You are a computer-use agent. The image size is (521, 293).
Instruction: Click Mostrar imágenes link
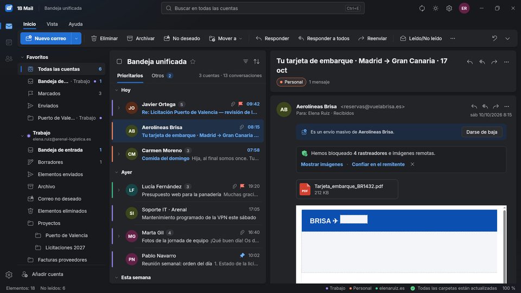322,164
